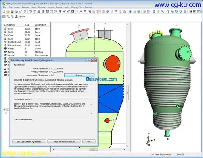Click the sketch view horizontal scroll right arrow
The height and width of the screenshot is (158, 203).
124,149
